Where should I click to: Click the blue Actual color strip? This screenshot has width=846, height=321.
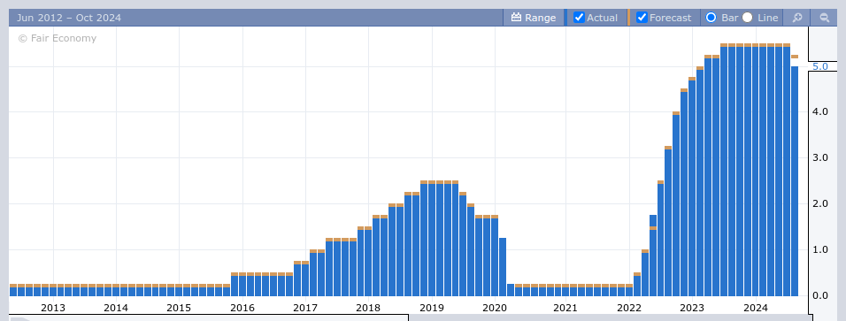pyautogui.click(x=565, y=18)
